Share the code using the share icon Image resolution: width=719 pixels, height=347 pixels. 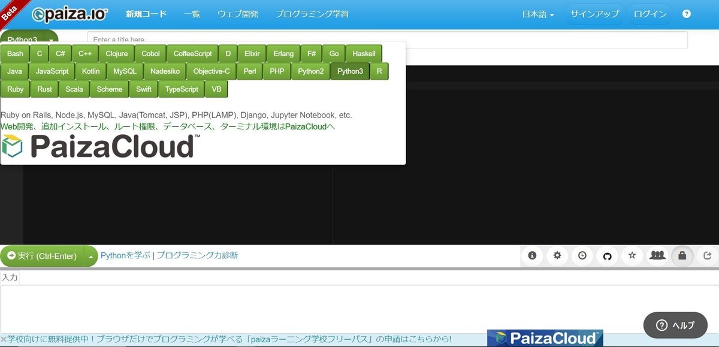[707, 255]
